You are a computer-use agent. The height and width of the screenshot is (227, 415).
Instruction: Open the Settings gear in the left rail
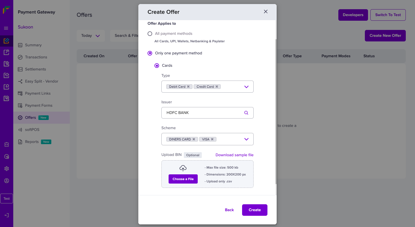pyautogui.click(x=6, y=168)
